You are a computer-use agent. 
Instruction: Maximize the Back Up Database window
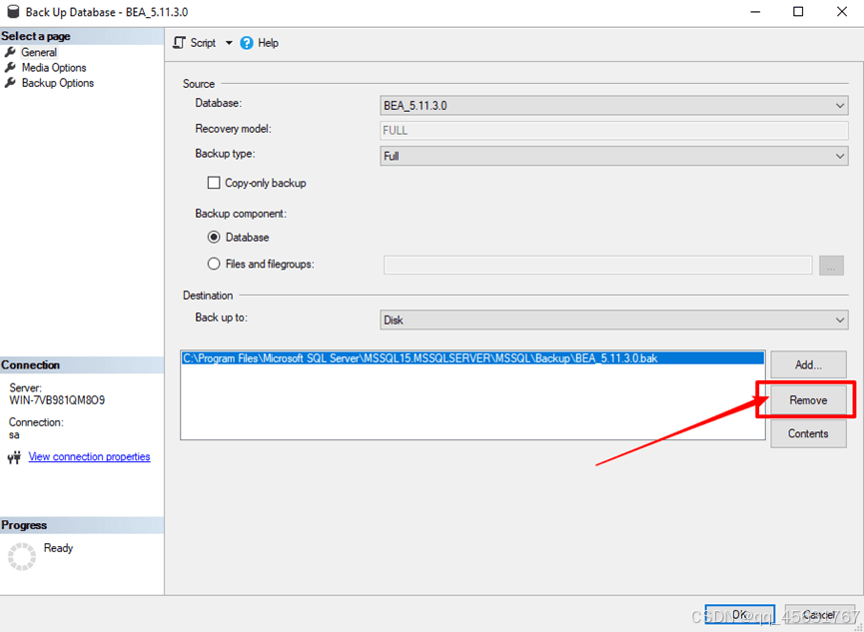pyautogui.click(x=798, y=12)
